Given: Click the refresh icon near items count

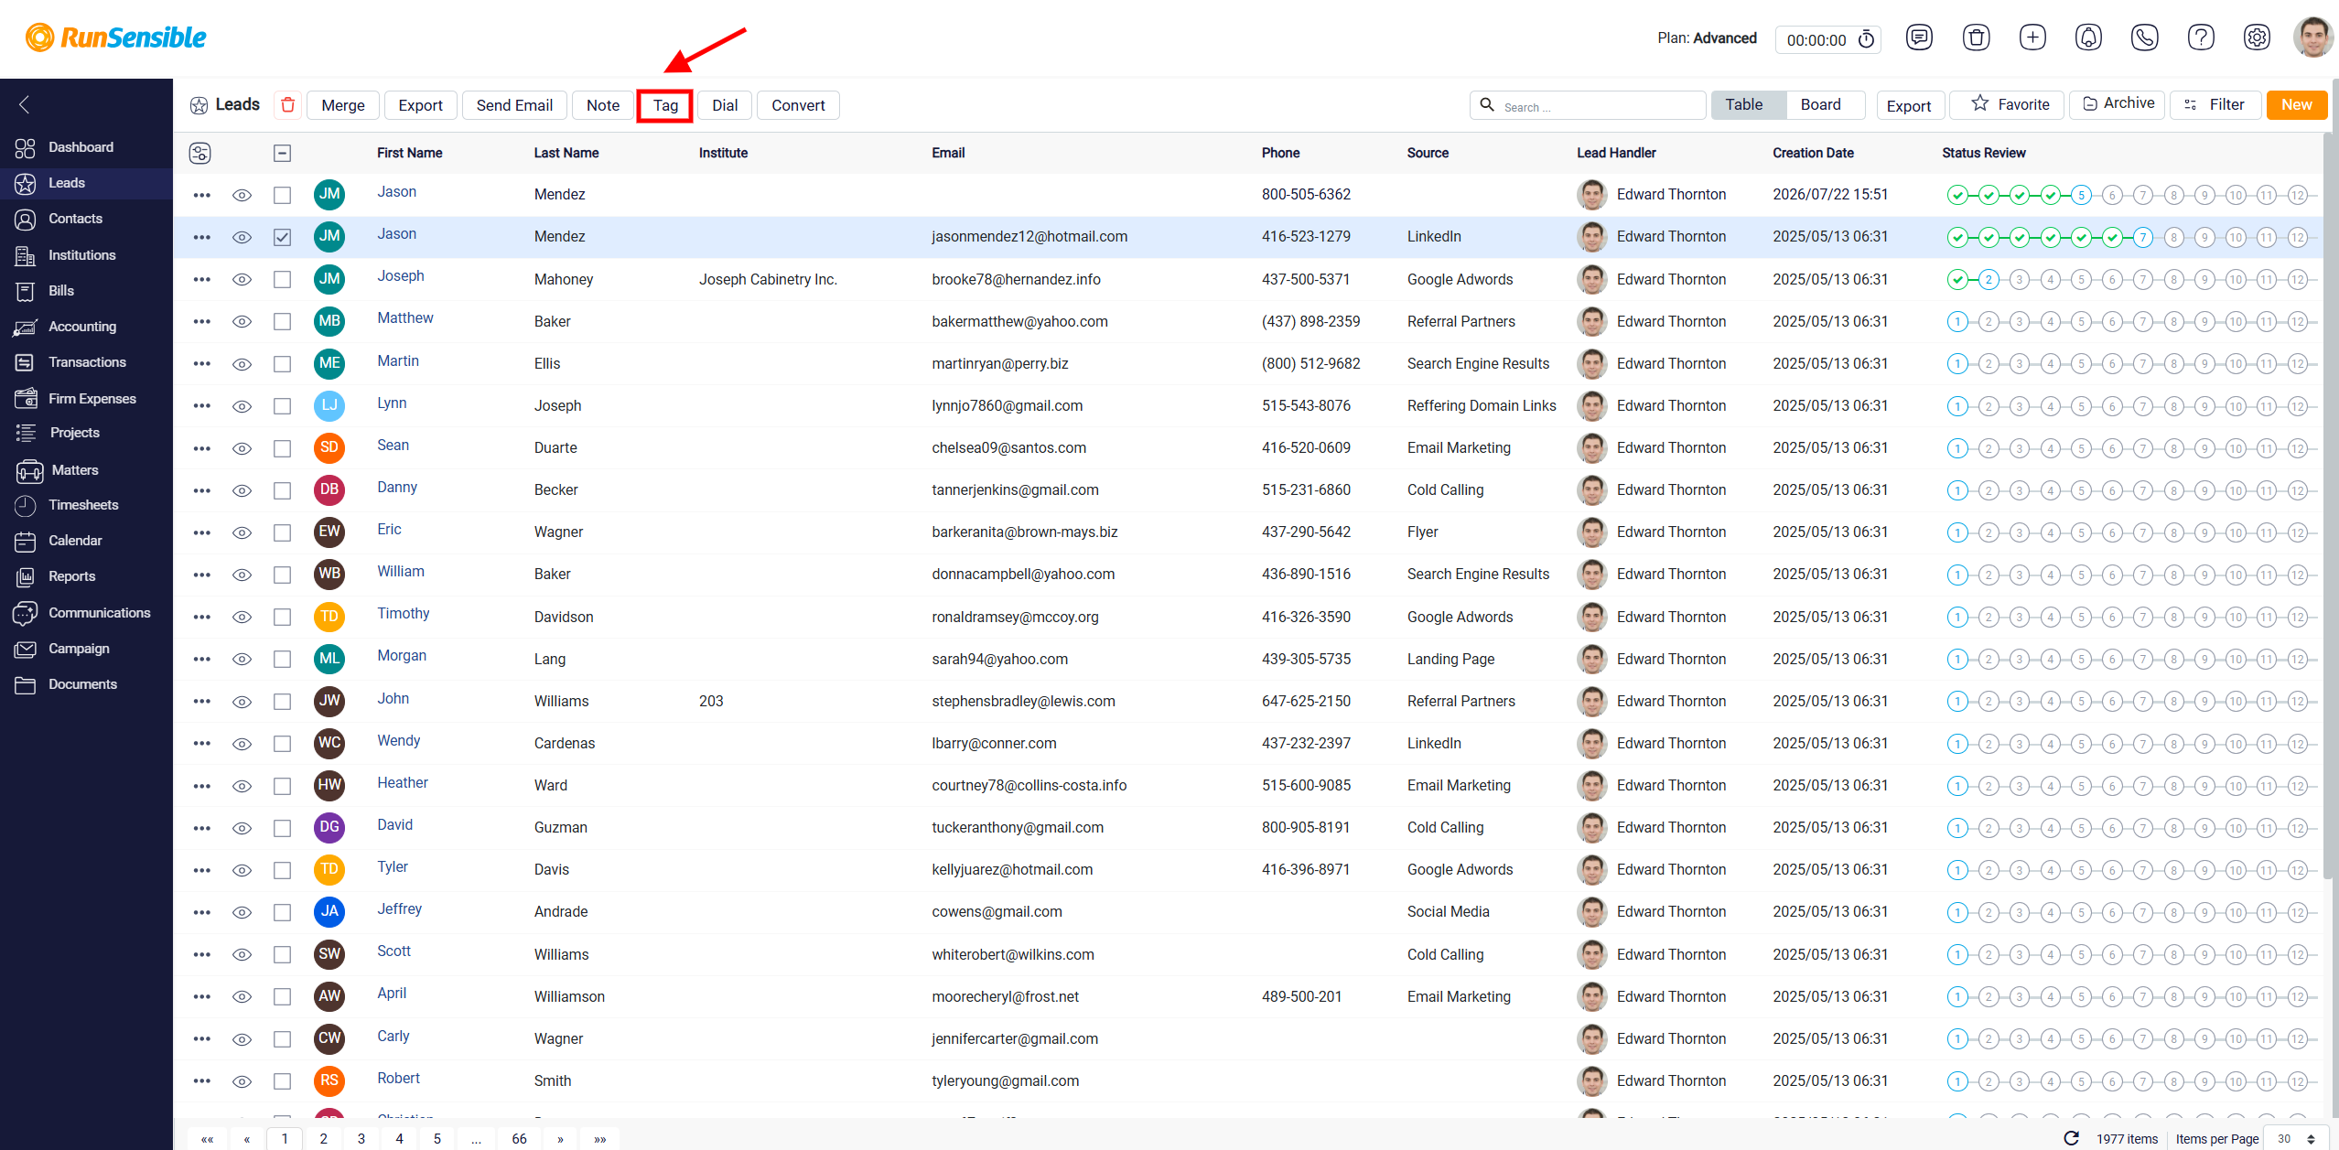Looking at the screenshot, I should (2072, 1137).
